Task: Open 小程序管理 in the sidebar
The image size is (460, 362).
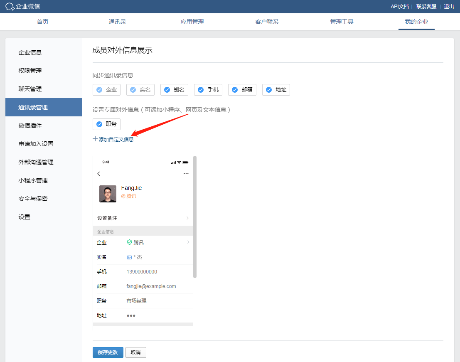Action: coord(43,180)
